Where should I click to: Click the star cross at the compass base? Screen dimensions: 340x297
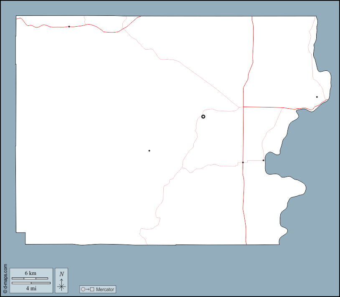(x=61, y=287)
